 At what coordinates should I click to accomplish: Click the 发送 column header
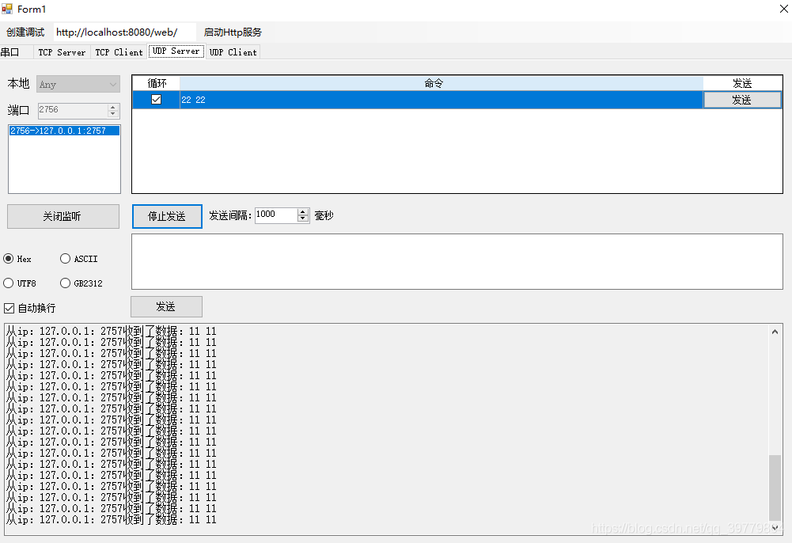tap(742, 83)
